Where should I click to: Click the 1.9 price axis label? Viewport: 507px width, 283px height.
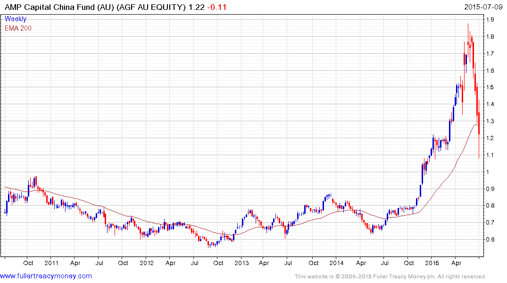(x=490, y=20)
